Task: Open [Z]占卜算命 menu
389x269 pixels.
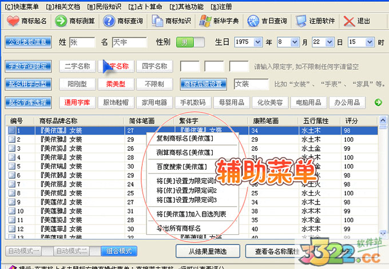Action: coord(145,7)
